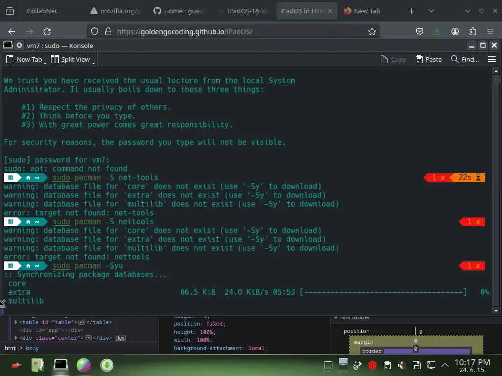The image size is (502, 376).
Task: Open the red shield tray icon
Action: 372,365
